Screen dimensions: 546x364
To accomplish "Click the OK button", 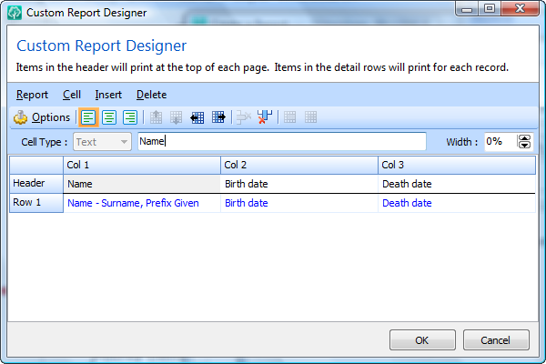I will 422,340.
